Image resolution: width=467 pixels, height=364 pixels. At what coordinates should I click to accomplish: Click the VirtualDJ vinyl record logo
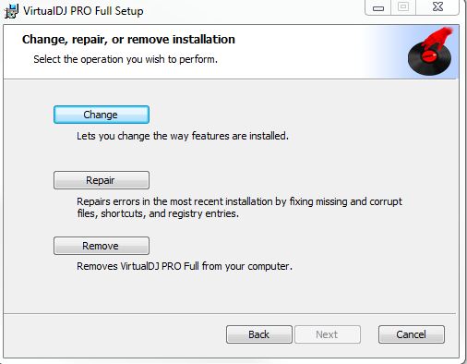pos(430,51)
